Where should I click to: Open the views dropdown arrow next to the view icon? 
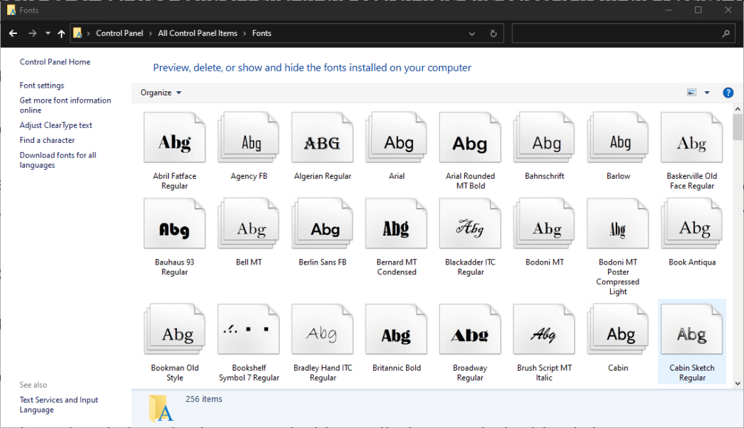(708, 92)
